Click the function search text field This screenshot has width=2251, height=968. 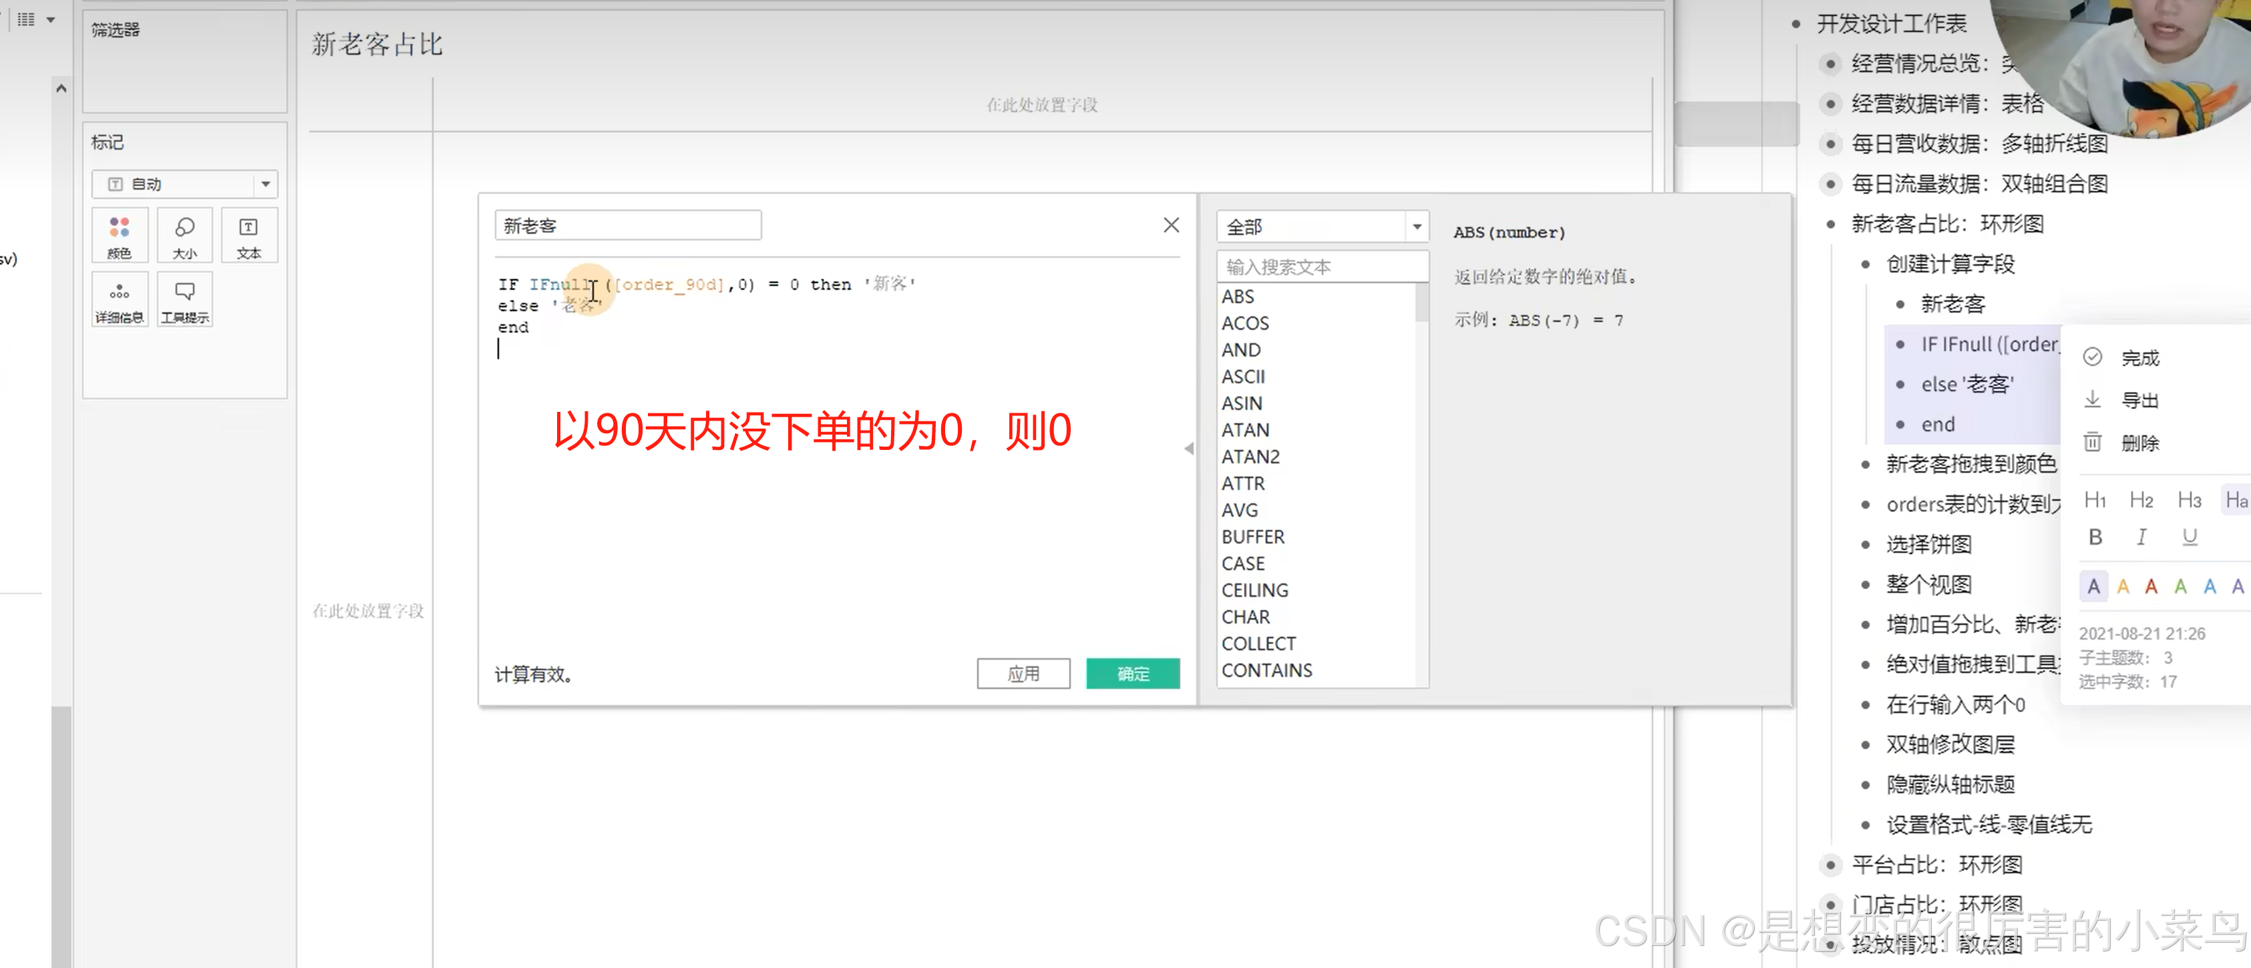pos(1321,267)
